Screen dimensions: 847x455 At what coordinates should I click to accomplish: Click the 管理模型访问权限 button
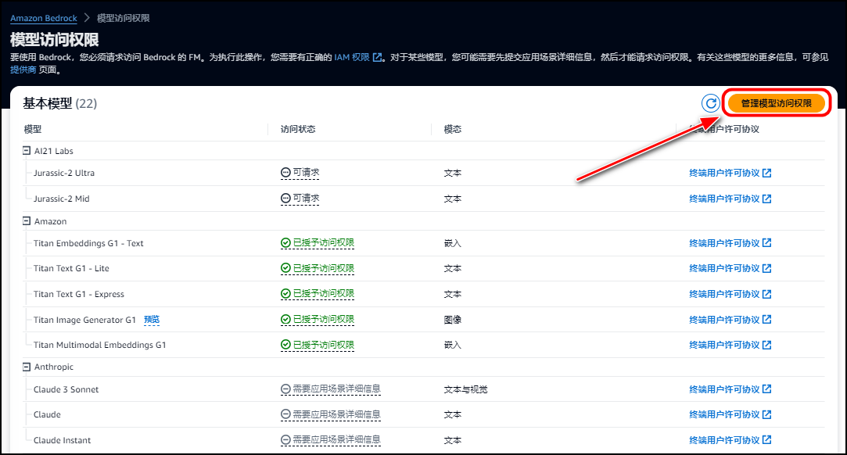point(777,103)
